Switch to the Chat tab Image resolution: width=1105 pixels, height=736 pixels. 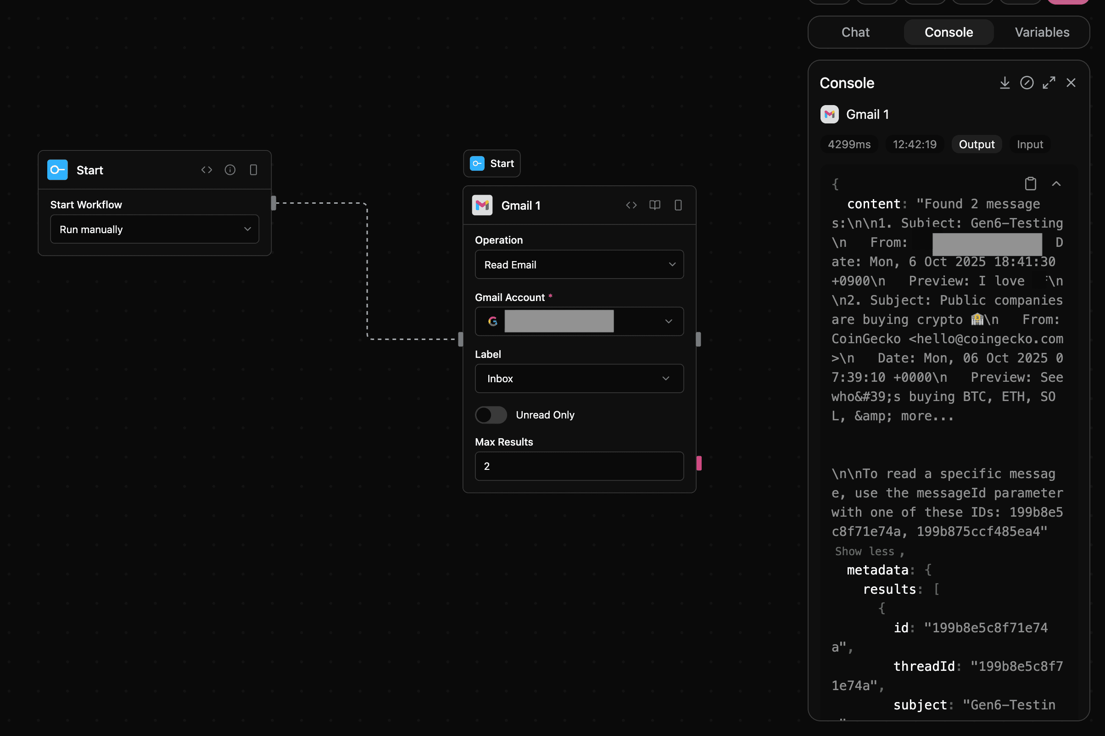coord(855,32)
